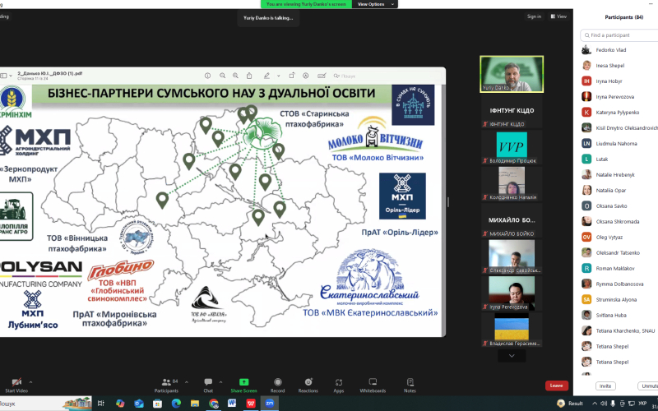This screenshot has width=658, height=411.
Task: Open video options arrow beside Start Video
Action: (x=30, y=382)
